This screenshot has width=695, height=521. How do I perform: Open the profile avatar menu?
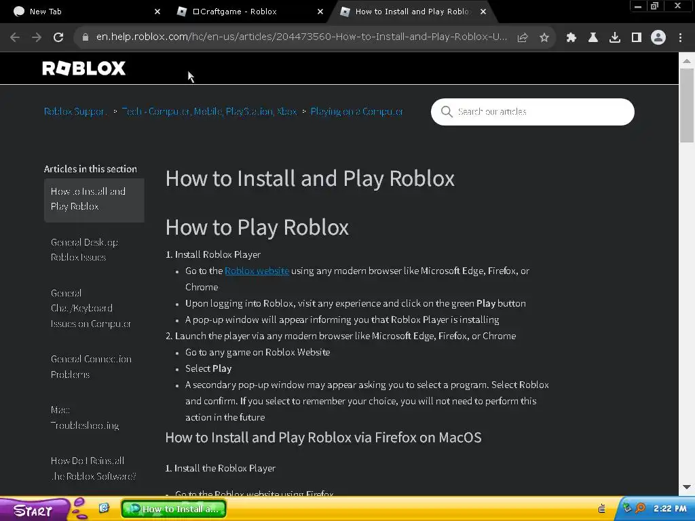[658, 37]
